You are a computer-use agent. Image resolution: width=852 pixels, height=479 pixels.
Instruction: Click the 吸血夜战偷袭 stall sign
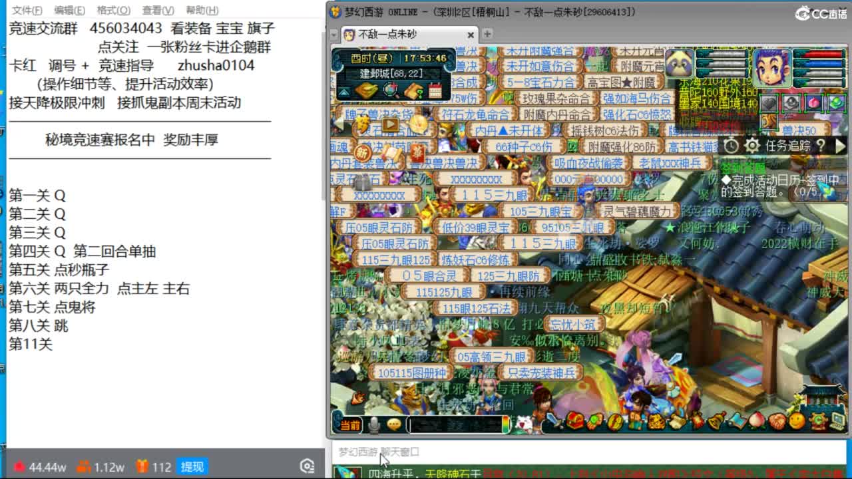(589, 163)
